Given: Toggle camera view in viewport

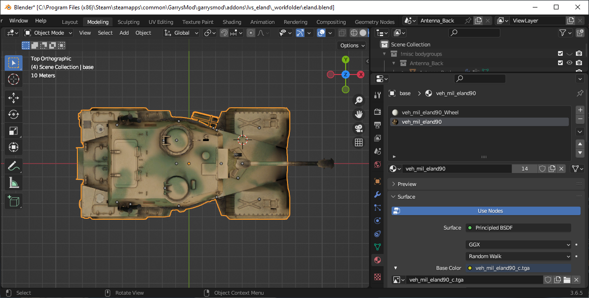Looking at the screenshot, I should tap(359, 128).
